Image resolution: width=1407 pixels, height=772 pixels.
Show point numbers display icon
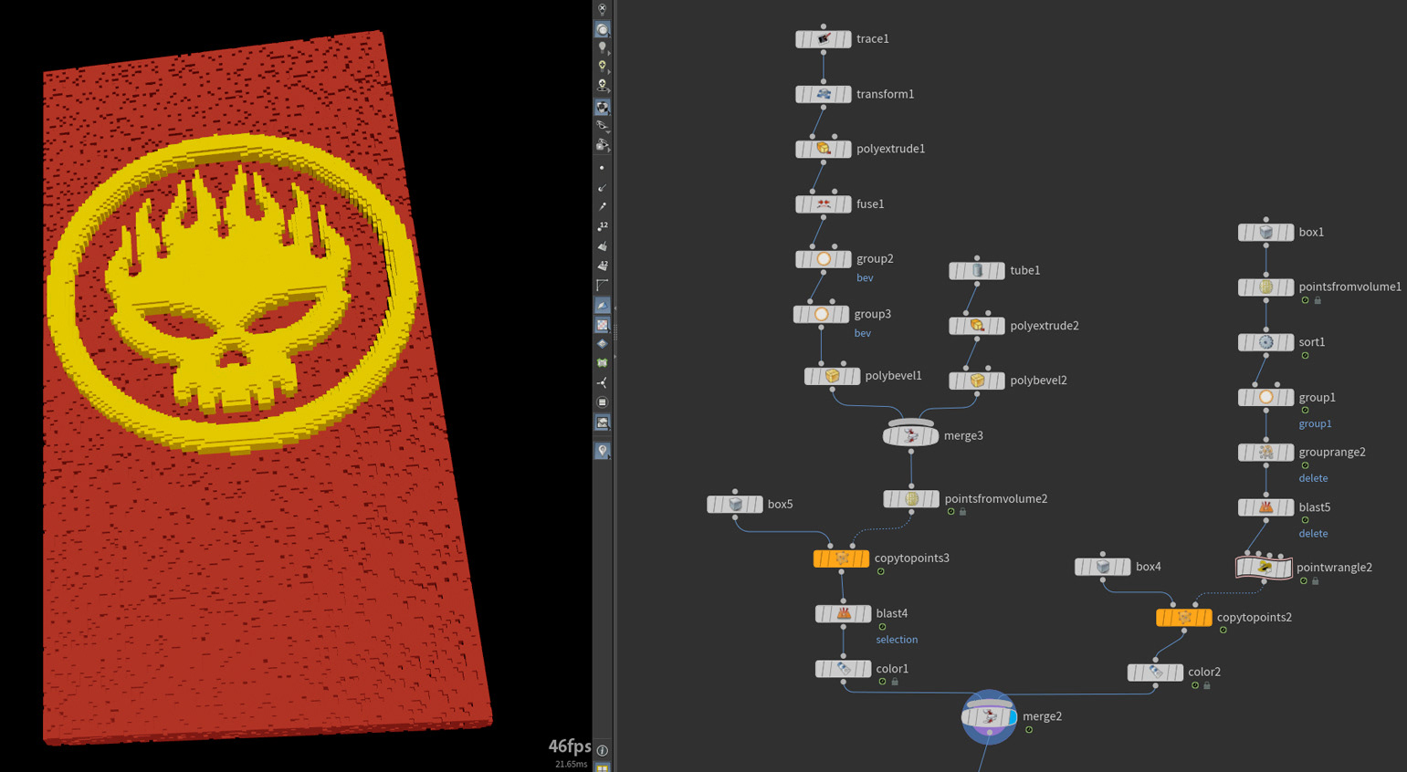[603, 225]
